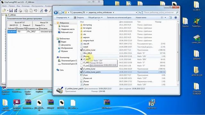Click the Save diskette icon in ChipTuningPRO toolbar
205x115 pixels.
pyautogui.click(x=11, y=11)
